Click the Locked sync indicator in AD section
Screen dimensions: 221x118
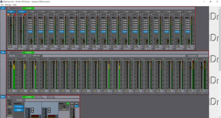(28, 8)
